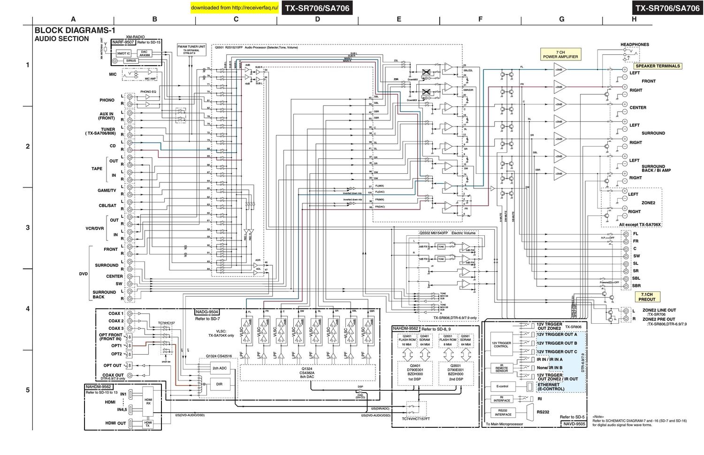Click the FM/AM TUNER UNIT box
Viewport: 704px width, 455px height.
coord(191,50)
